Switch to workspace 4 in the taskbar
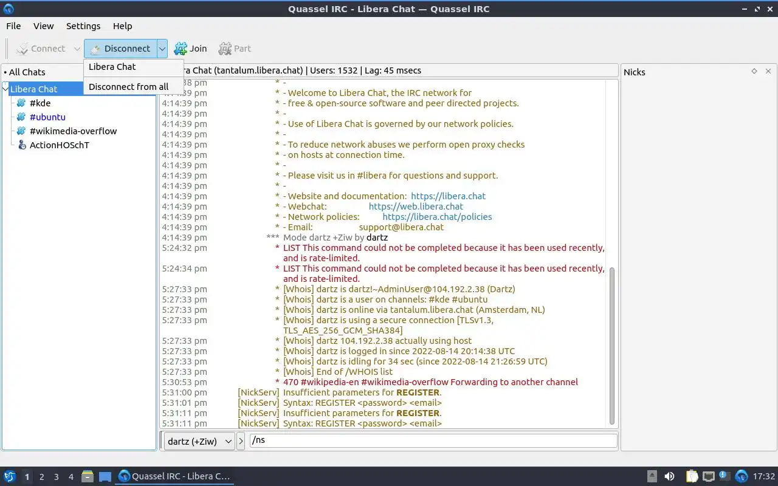Image resolution: width=778 pixels, height=486 pixels. (71, 477)
